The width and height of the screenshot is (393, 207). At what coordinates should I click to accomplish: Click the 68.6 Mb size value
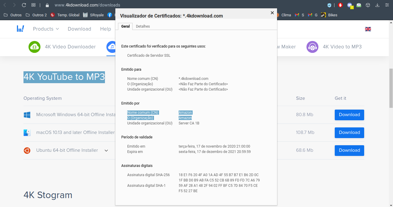pos(305,150)
